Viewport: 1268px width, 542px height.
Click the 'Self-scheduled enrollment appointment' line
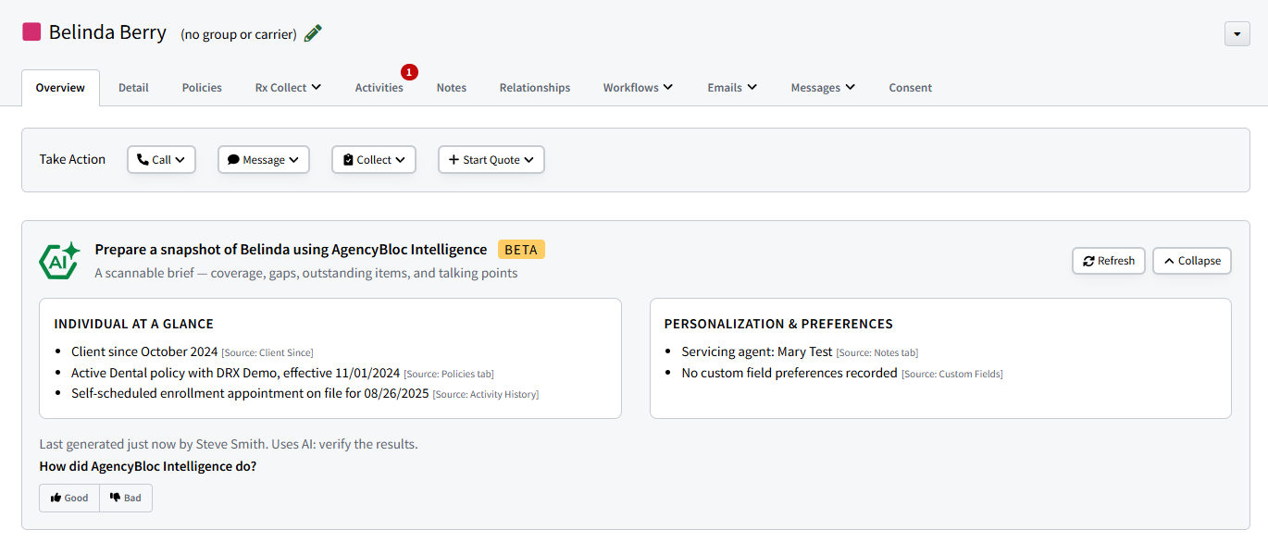click(x=250, y=393)
